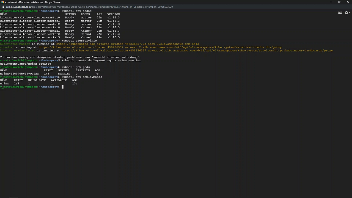Select node name kubernetes-altoros-cluster-worker3
Image resolution: width=352 pixels, height=198 pixels.
pos(30,37)
